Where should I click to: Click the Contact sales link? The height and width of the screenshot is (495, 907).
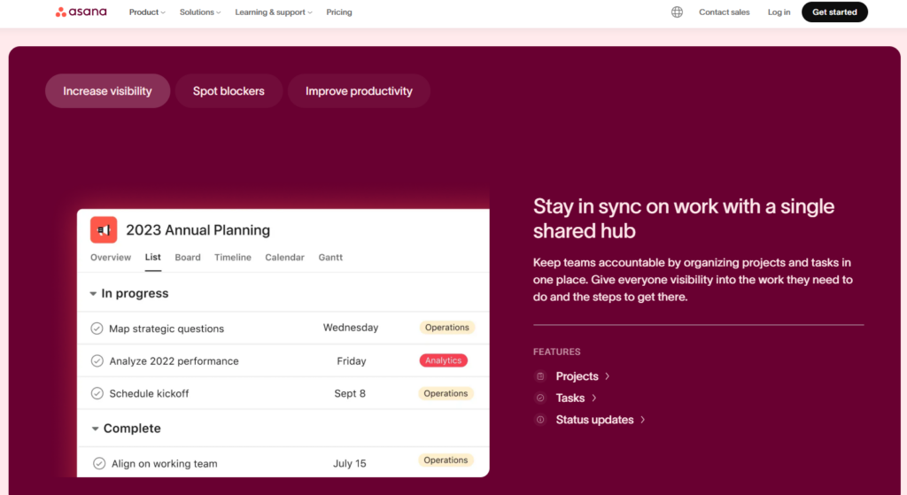(724, 12)
